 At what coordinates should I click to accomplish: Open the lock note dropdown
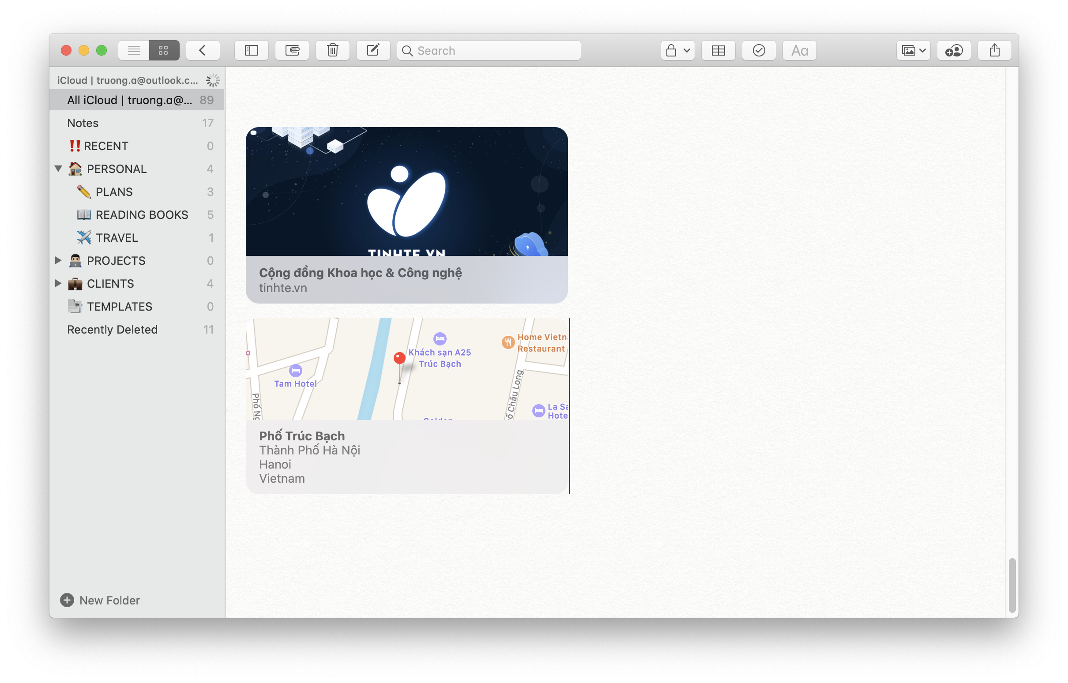pos(678,50)
